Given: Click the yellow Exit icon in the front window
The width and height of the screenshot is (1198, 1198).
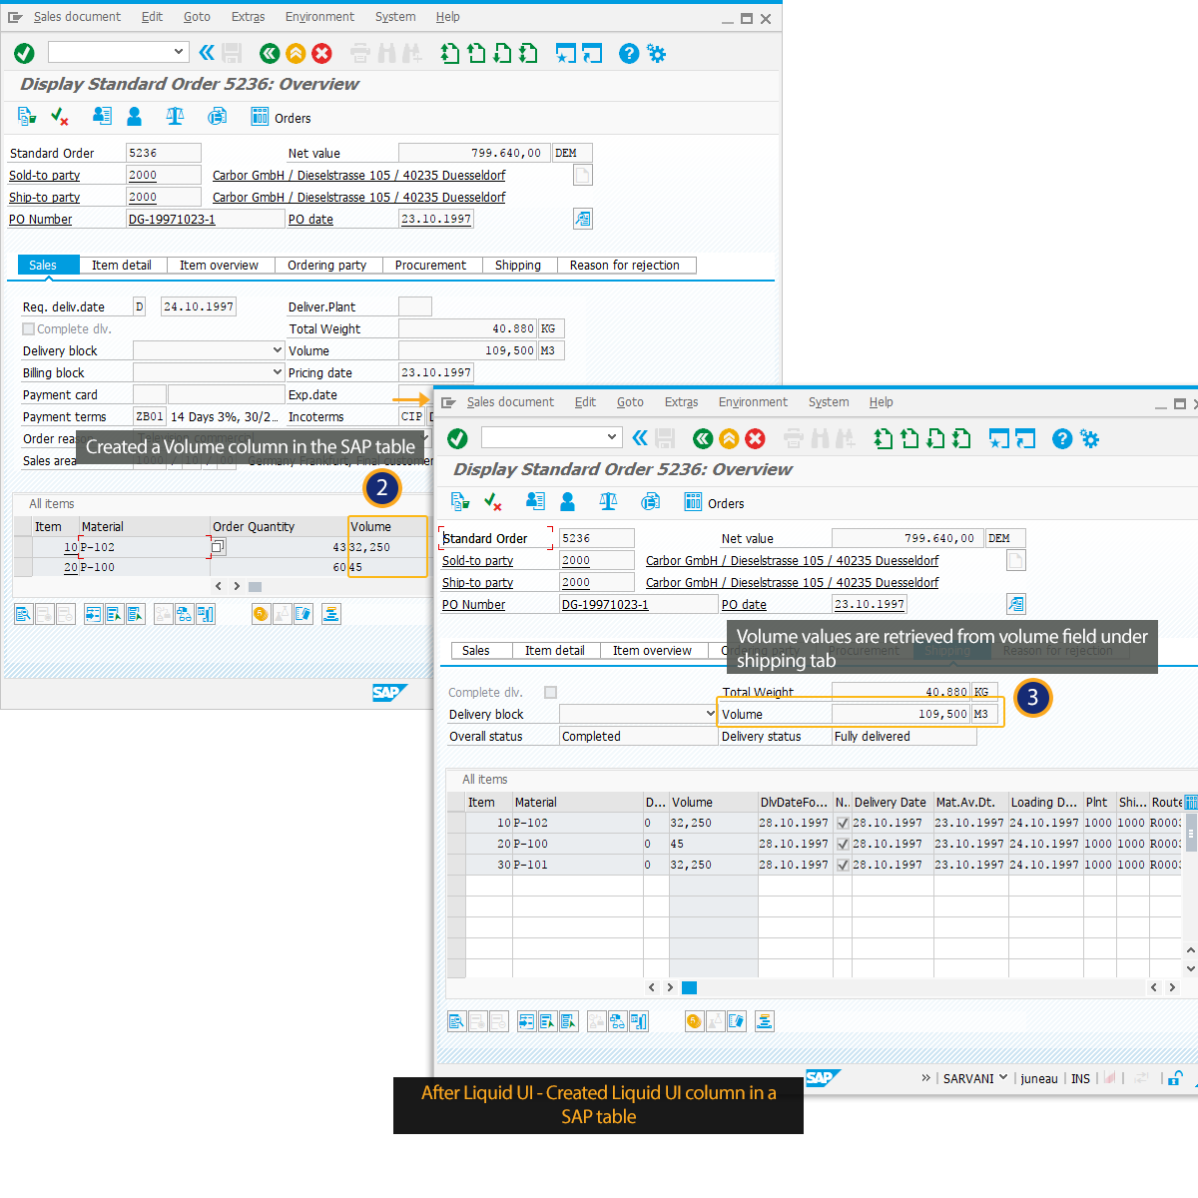Looking at the screenshot, I should click(x=729, y=438).
